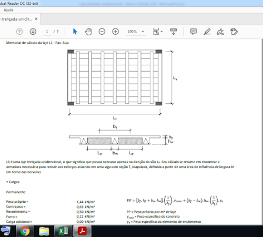Go to next page arrow
Screen dimensions: 263x237
click(x=33, y=32)
